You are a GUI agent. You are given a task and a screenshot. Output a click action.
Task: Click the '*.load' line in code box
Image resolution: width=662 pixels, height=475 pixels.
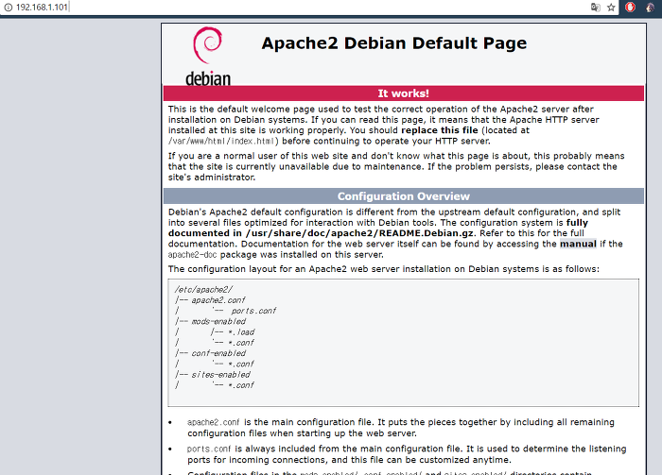[x=241, y=332]
